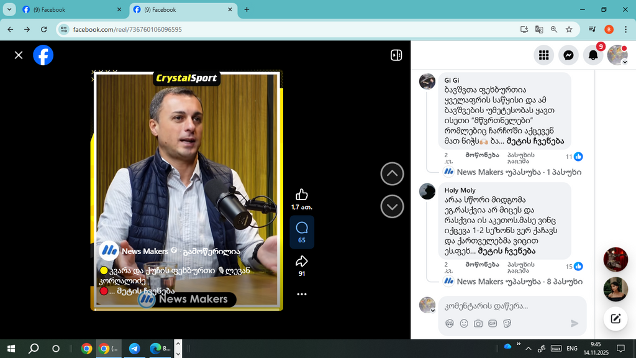Go to the previous reel with up arrow

[393, 174]
